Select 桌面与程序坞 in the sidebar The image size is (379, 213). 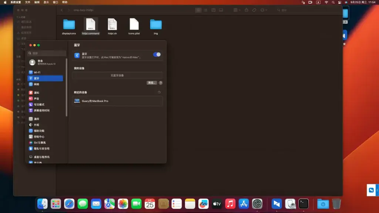click(45, 157)
